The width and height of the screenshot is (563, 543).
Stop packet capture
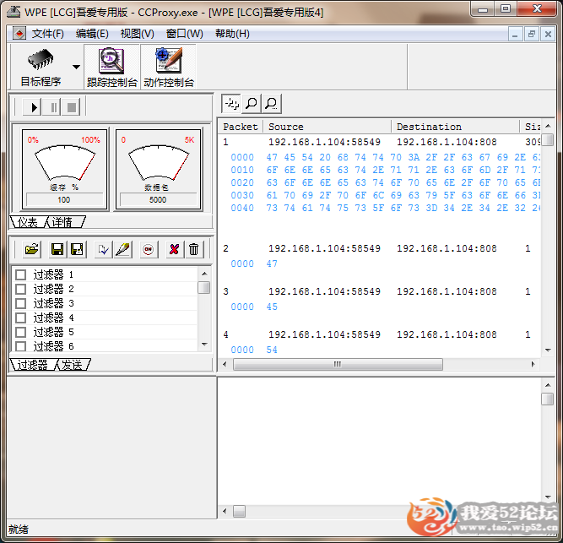pyautogui.click(x=72, y=107)
